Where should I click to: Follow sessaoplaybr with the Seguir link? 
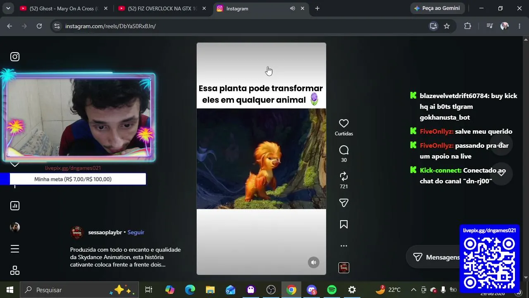click(x=136, y=232)
